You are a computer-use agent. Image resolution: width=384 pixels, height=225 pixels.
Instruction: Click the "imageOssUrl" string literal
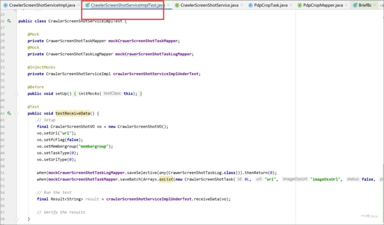325,179
